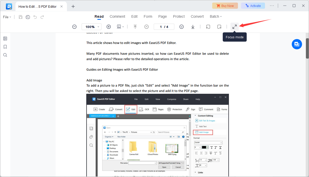This screenshot has width=309, height=177.
Task: Redo the last action
Action: (x=42, y=17)
